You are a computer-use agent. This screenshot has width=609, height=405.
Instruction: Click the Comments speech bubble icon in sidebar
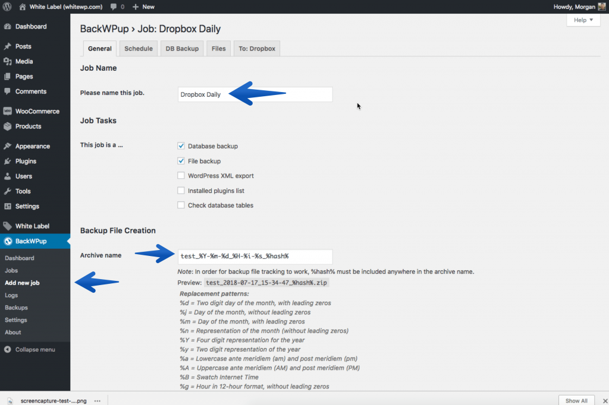[x=7, y=91]
